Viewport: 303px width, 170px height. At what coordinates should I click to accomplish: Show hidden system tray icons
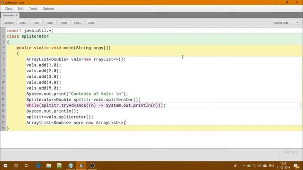tap(243, 166)
